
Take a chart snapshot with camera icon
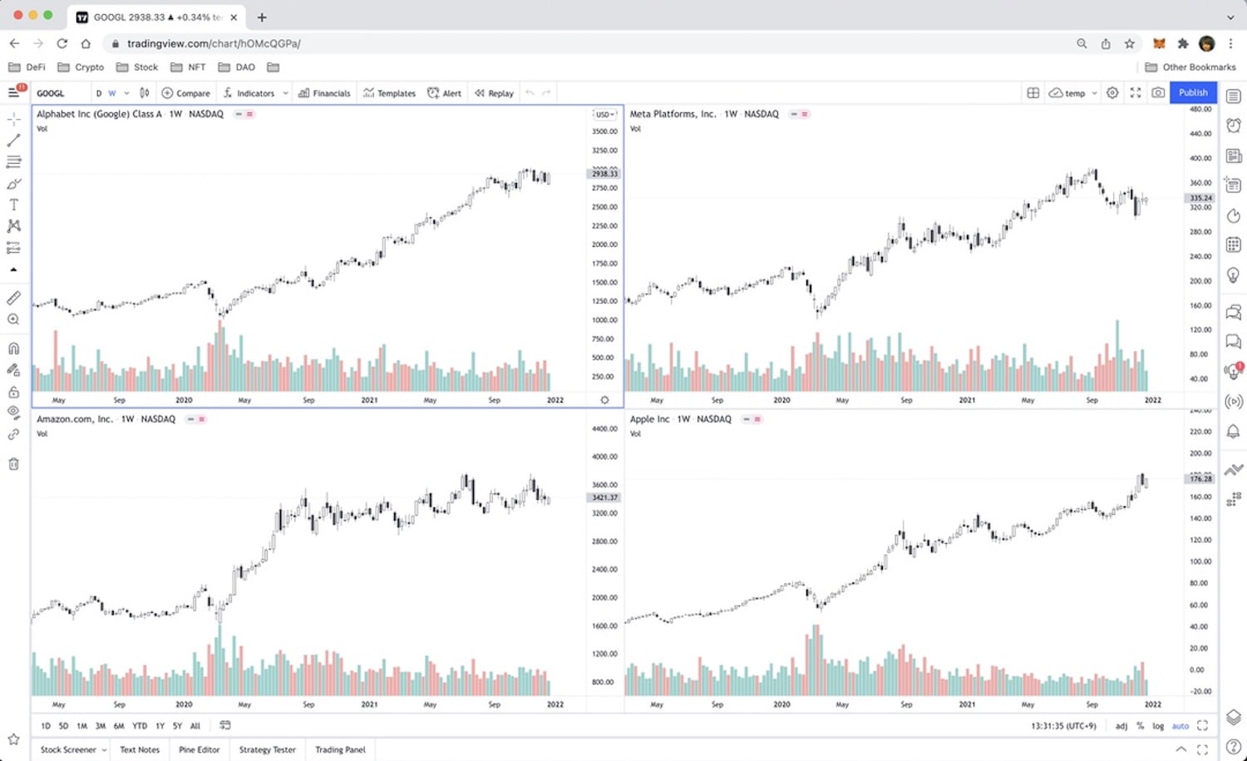point(1158,93)
